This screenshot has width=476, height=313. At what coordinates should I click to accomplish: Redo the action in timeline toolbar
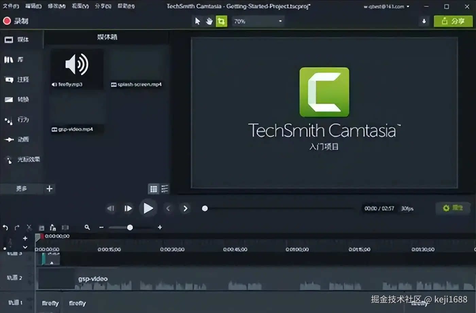pyautogui.click(x=17, y=228)
